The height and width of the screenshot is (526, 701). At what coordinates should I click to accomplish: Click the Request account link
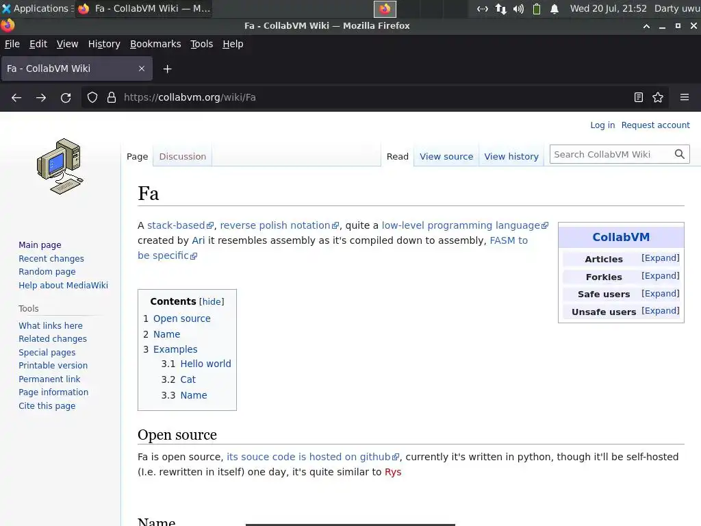pos(655,125)
